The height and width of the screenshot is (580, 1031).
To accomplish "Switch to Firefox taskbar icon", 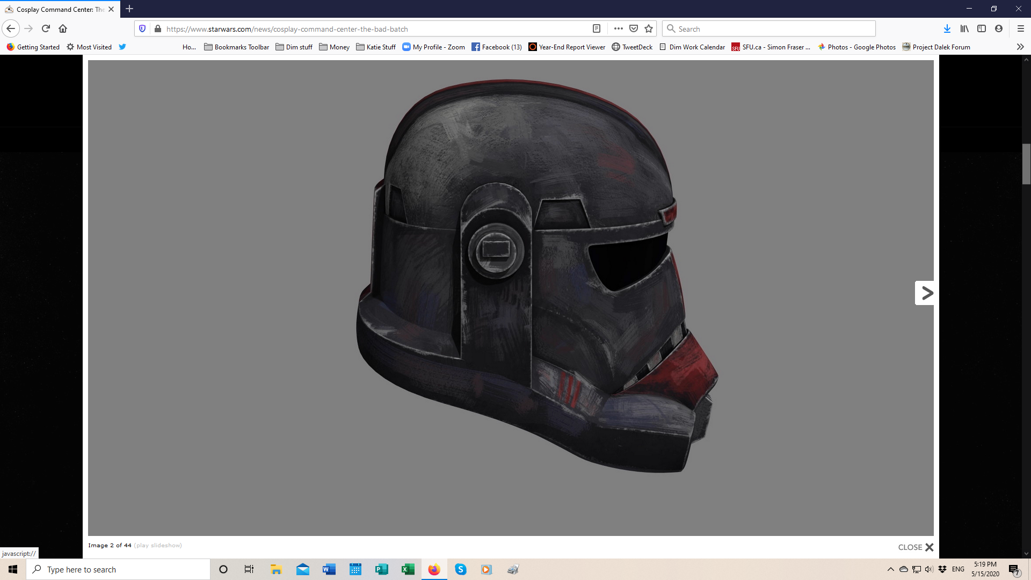I will (434, 569).
